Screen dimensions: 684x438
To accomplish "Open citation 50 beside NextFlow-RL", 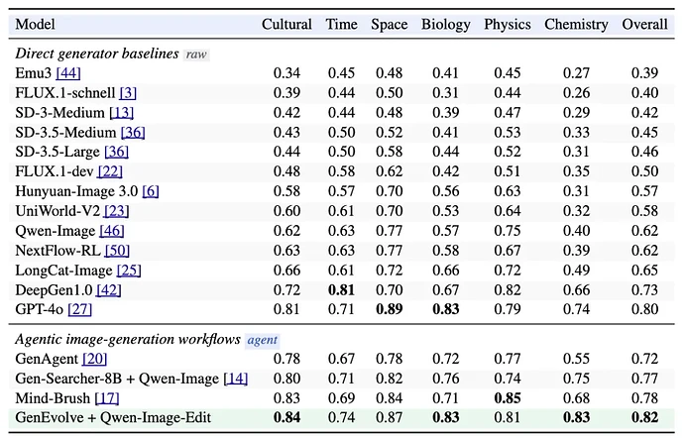I will coord(117,251).
